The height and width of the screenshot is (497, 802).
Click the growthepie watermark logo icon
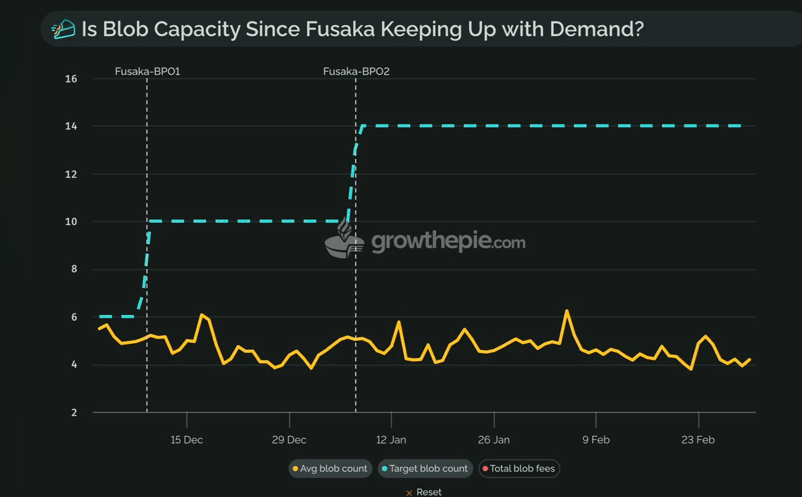coord(344,239)
